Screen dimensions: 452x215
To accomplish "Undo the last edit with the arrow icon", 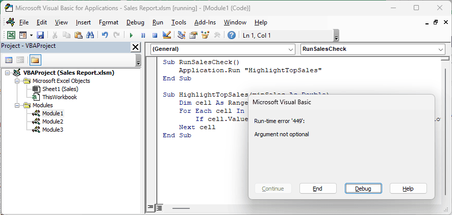I will (x=105, y=35).
